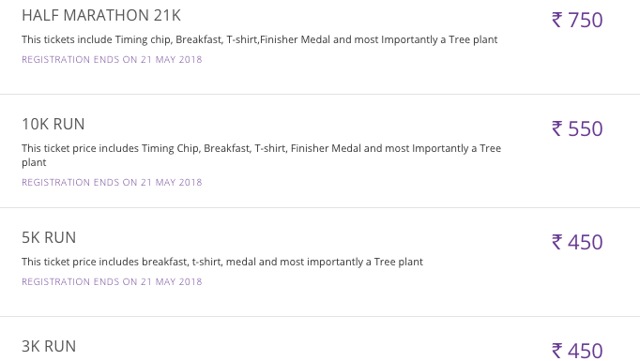Click the Half Marathon ticket description text
This screenshot has height=361, width=640.
tap(260, 39)
